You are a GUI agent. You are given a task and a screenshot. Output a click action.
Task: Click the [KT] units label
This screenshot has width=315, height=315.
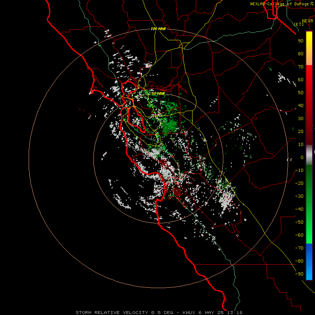coord(299,24)
